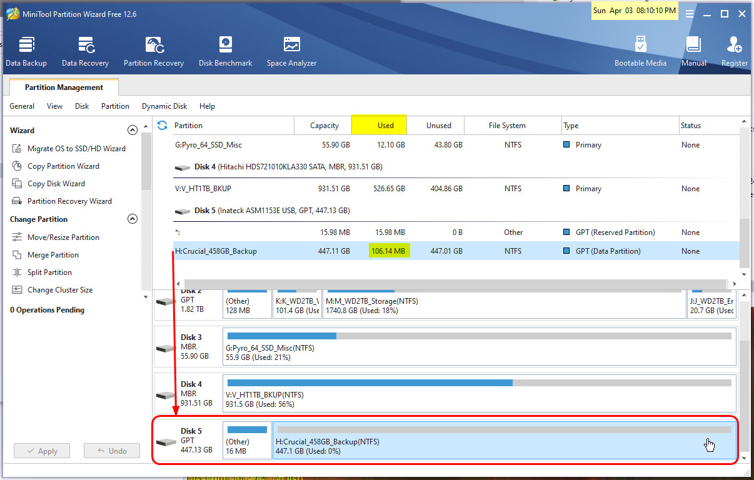Click the partition list horizontal scrollbar
The height and width of the screenshot is (480, 754).
point(456,284)
